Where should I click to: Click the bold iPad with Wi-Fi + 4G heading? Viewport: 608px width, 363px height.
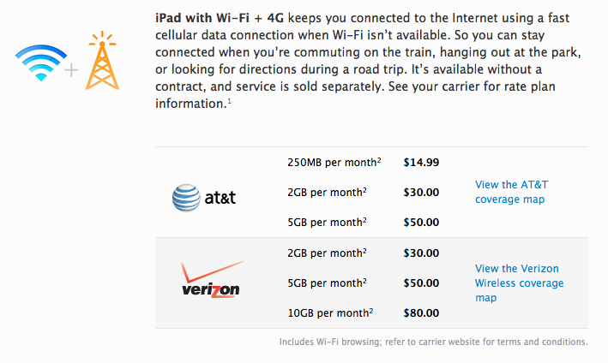(x=220, y=18)
